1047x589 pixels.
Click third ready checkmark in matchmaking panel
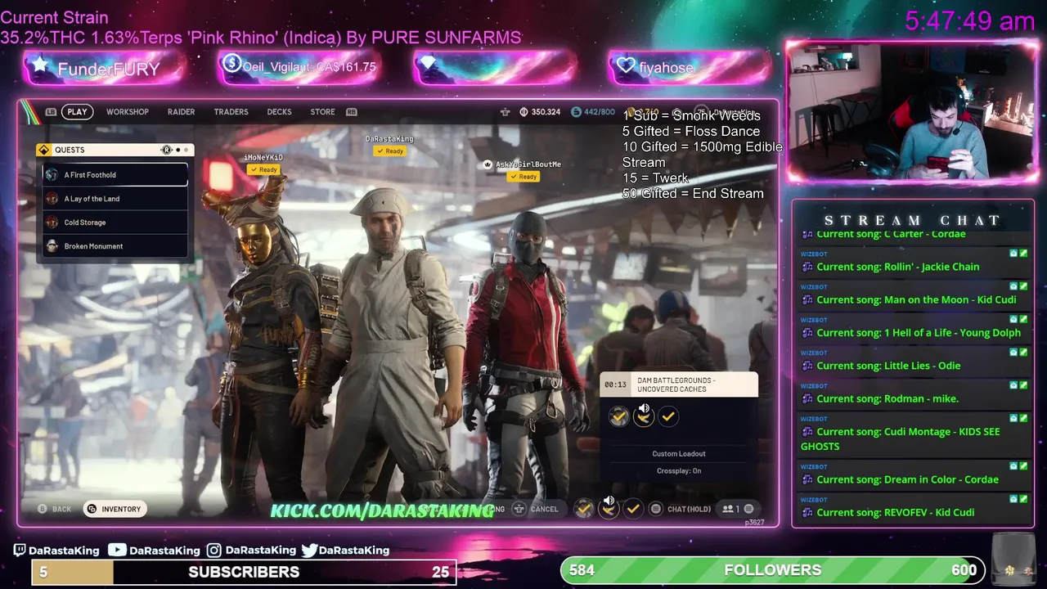pyautogui.click(x=668, y=417)
